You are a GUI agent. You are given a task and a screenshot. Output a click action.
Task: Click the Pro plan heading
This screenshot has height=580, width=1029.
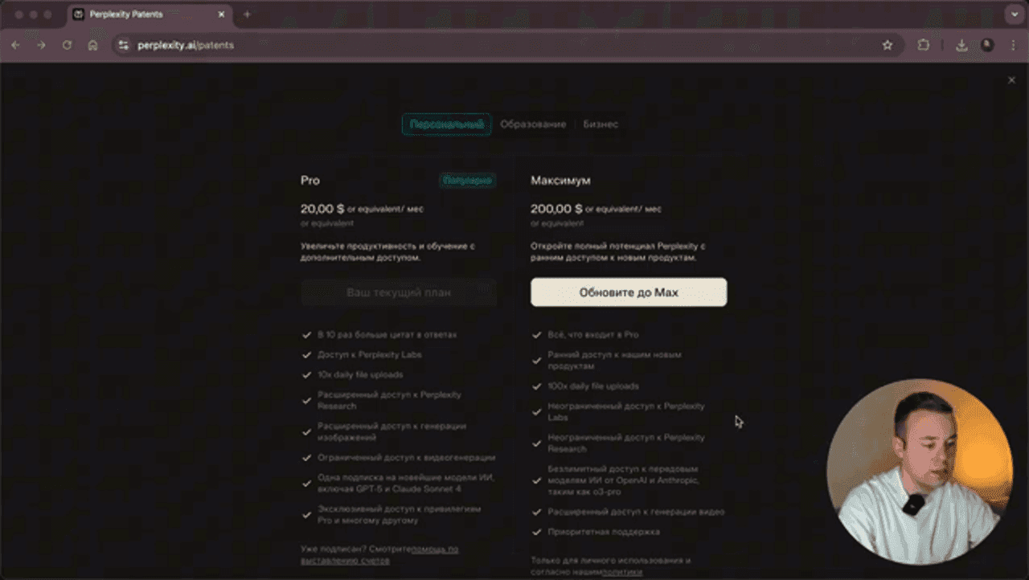(x=310, y=181)
